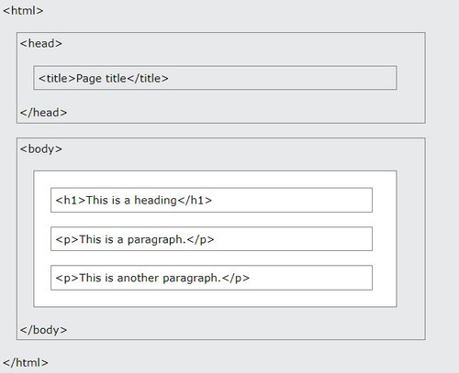459x373 pixels.
Task: Select the opening <body> tag
Action: coord(41,149)
